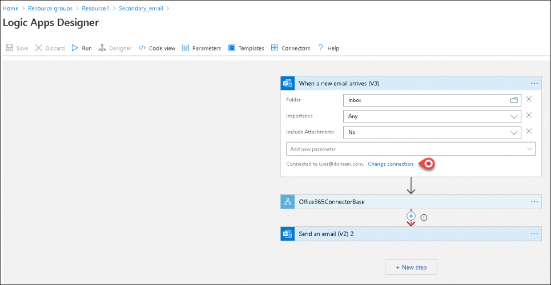Click the Help question mark icon

321,48
